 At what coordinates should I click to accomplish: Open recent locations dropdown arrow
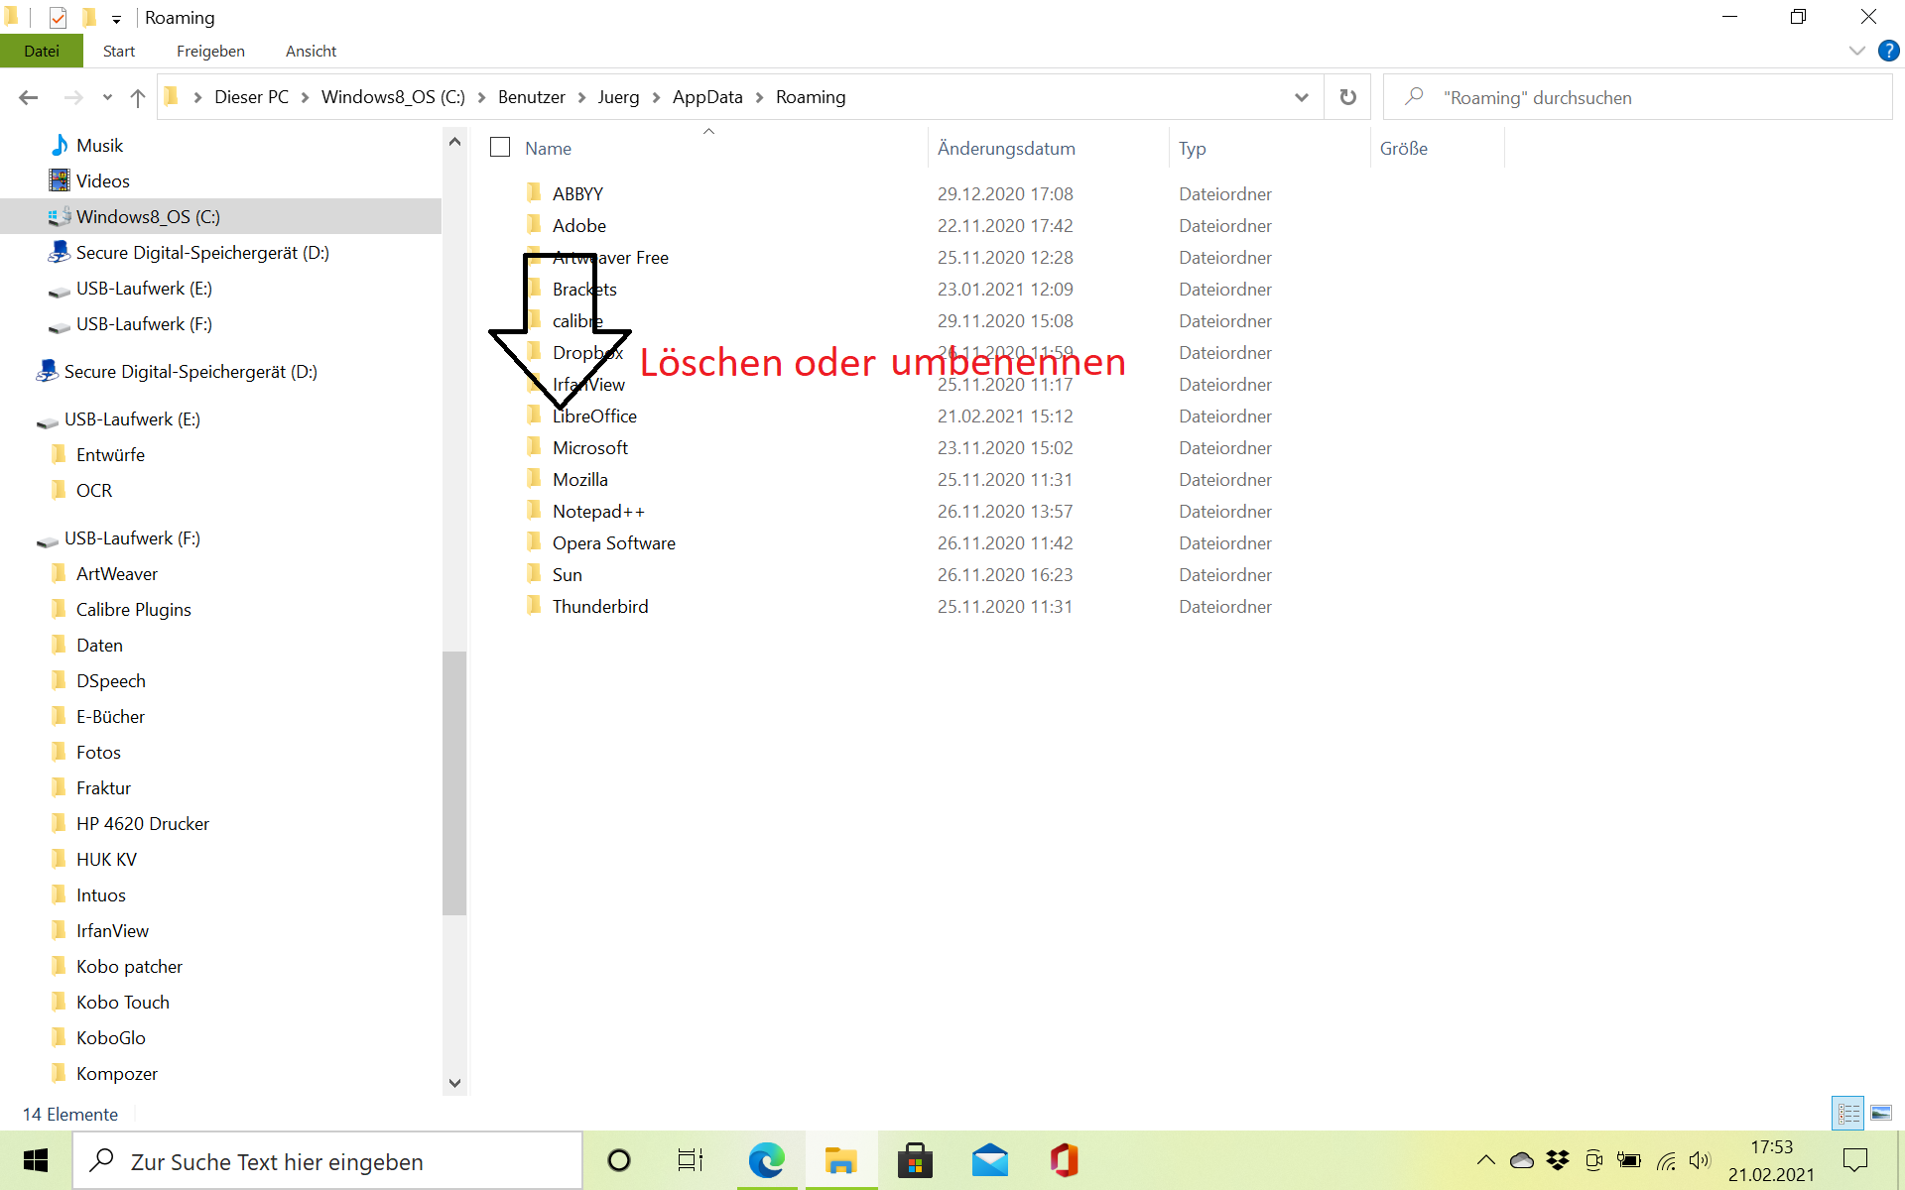(x=107, y=97)
